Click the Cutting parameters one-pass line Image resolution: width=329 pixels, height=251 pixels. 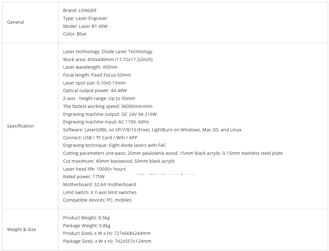pyautogui.click(x=173, y=153)
